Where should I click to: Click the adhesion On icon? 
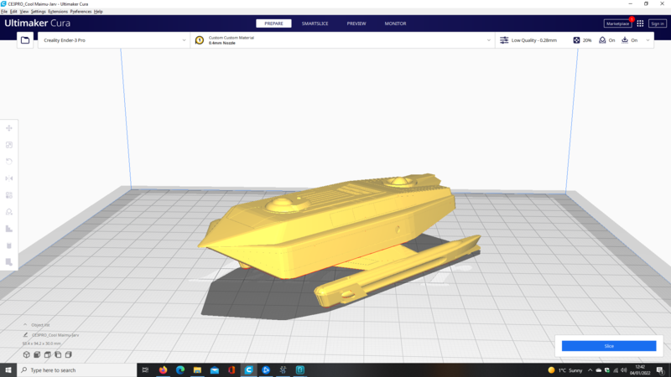pos(625,40)
